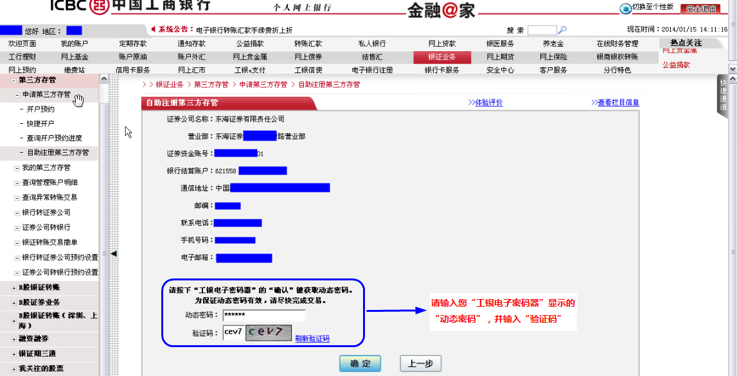The image size is (737, 376).
Task: Click the 刷新验证码 link
Action: pyautogui.click(x=312, y=338)
